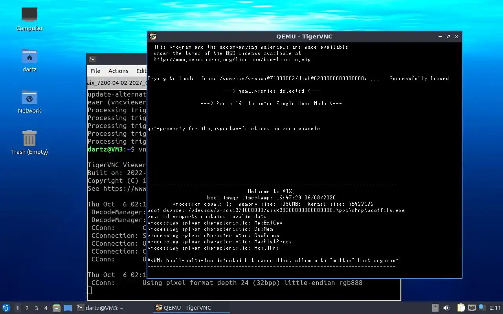Launch the file manager from the taskbar

click(56, 308)
